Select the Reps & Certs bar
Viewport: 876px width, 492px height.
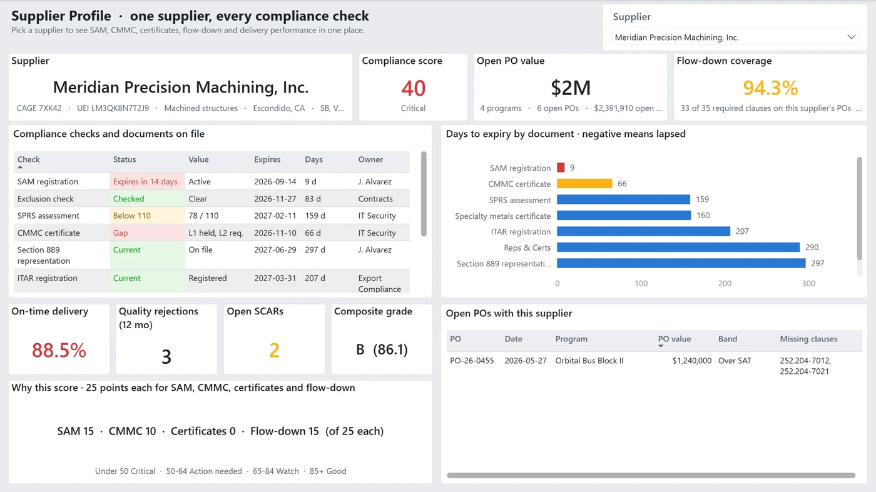678,248
